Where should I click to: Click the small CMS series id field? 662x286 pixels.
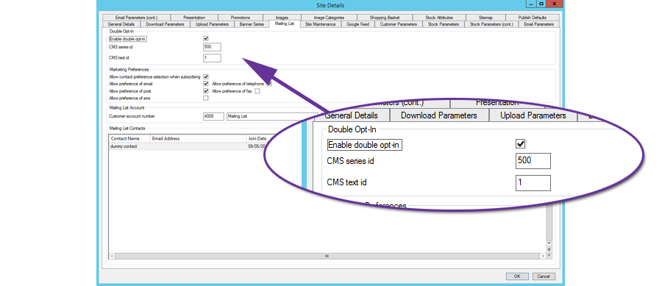(x=212, y=47)
